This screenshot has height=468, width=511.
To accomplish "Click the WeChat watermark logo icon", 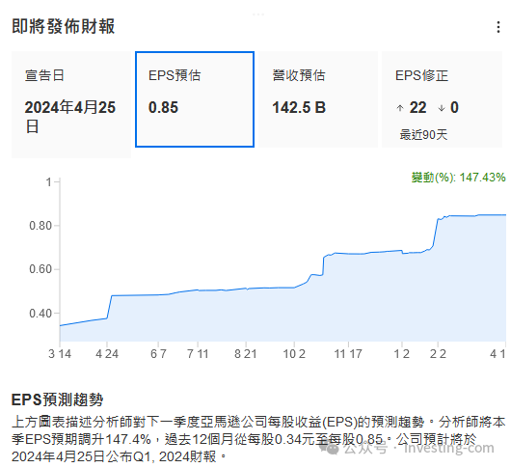I will (329, 448).
